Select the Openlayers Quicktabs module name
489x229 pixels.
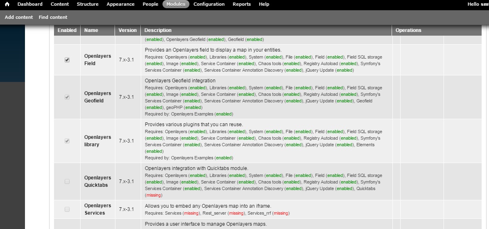click(x=98, y=181)
